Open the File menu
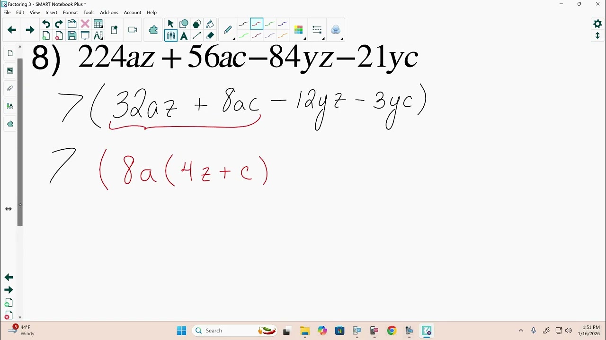 tap(7, 12)
